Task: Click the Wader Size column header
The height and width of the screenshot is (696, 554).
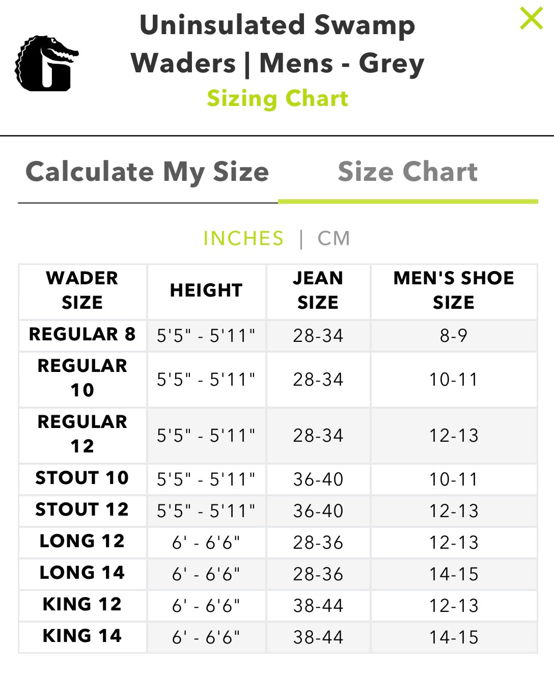Action: tap(82, 290)
